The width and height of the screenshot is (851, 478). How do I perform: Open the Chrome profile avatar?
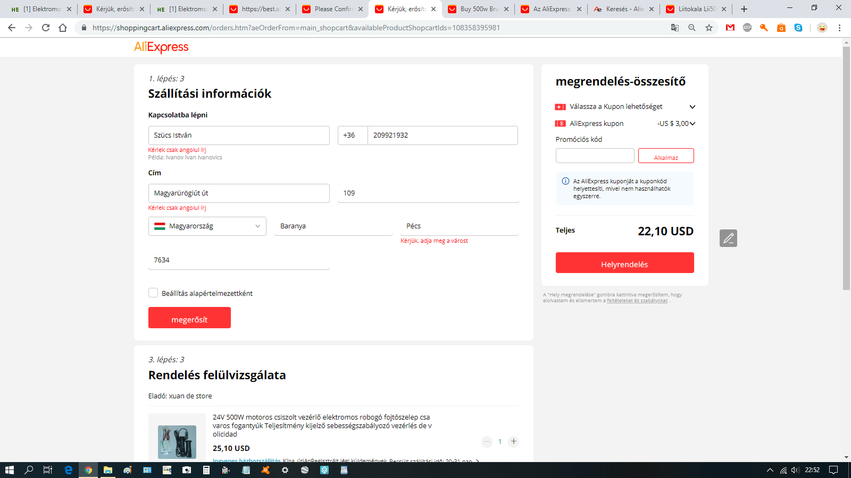[822, 28]
